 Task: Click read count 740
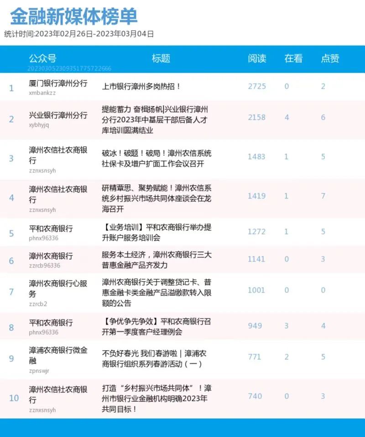point(255,396)
